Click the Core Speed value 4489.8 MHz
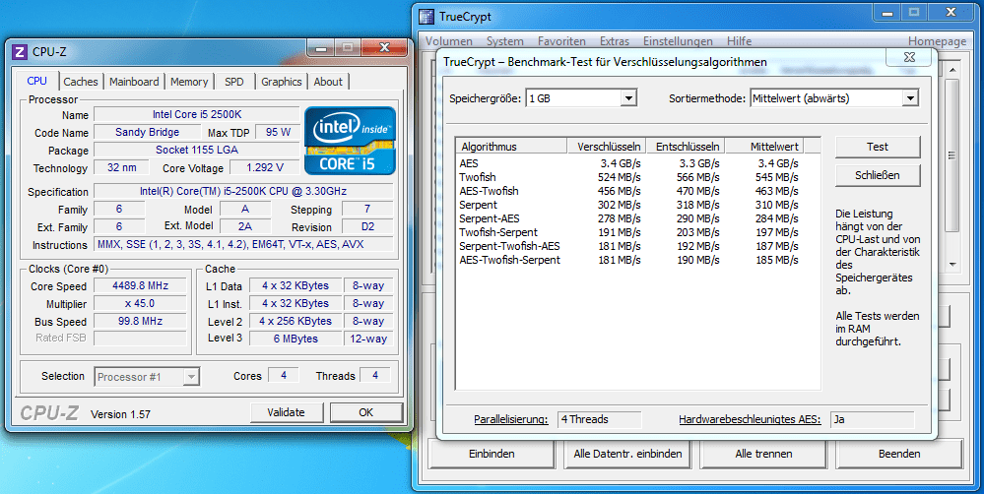 coord(140,285)
